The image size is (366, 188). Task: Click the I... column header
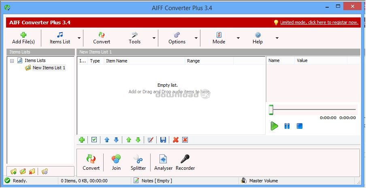(83, 61)
